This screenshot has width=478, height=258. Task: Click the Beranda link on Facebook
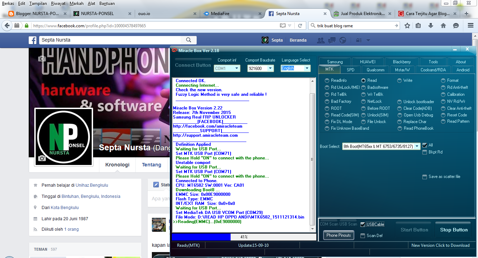[x=298, y=40]
